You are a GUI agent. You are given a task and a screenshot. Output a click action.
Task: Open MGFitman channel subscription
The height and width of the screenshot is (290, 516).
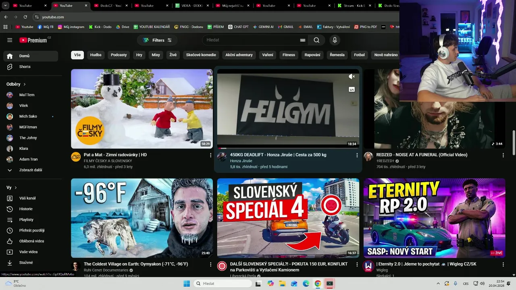31,127
